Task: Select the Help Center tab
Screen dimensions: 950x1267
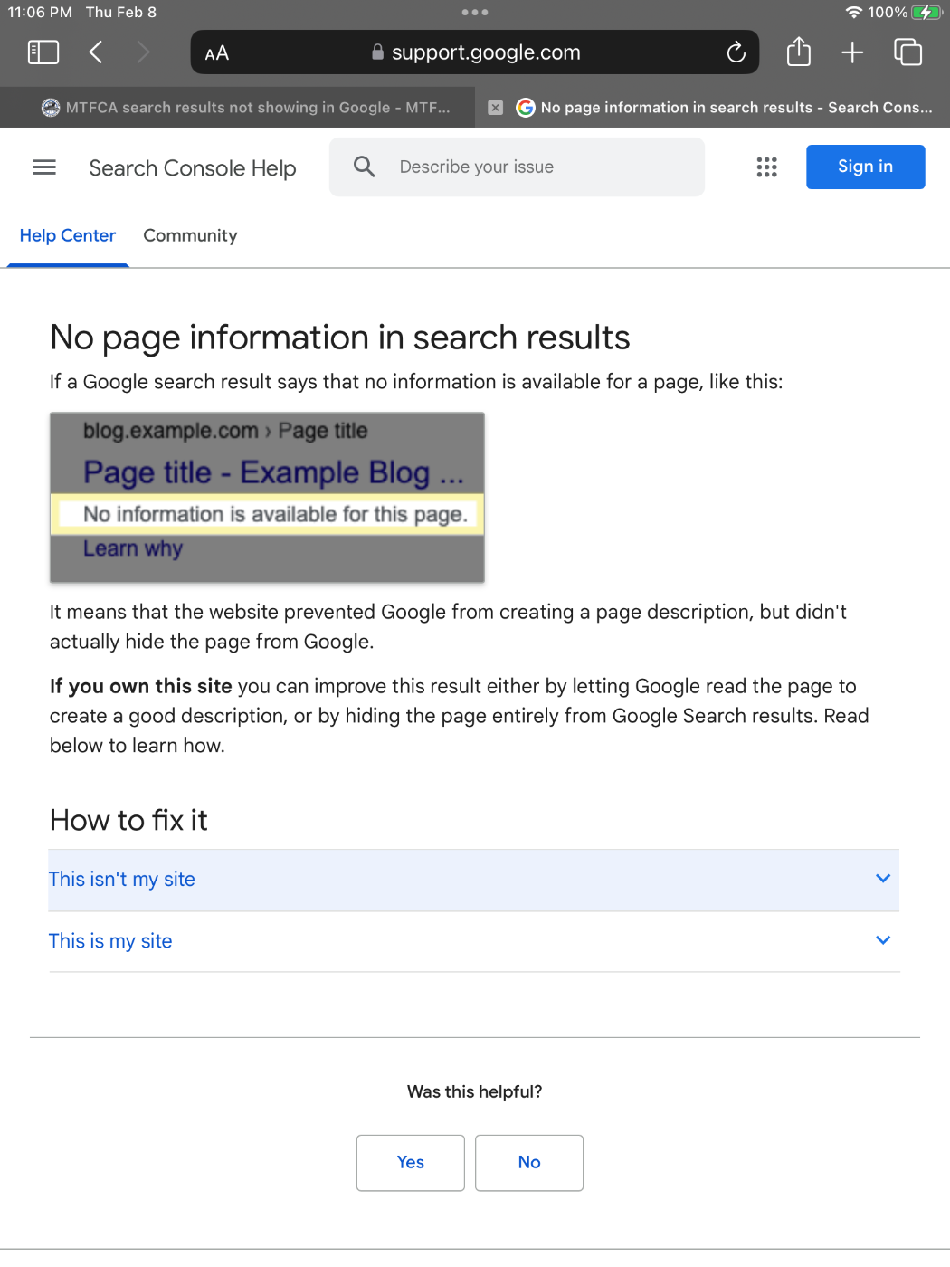Action: click(x=68, y=236)
